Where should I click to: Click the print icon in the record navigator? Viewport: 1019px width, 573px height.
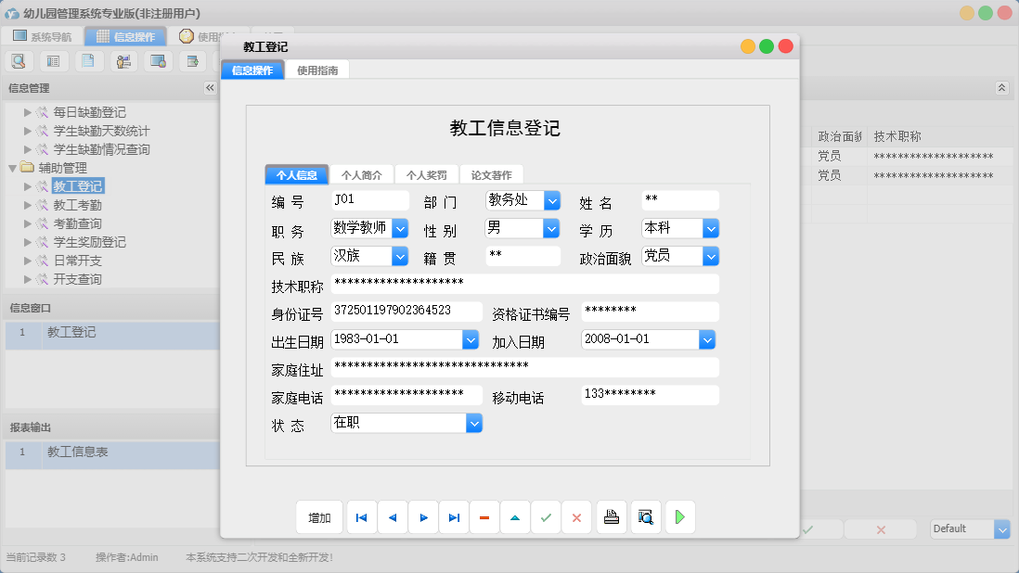coord(612,516)
